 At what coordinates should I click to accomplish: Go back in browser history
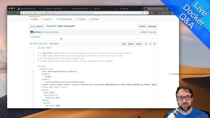coord(10,13)
